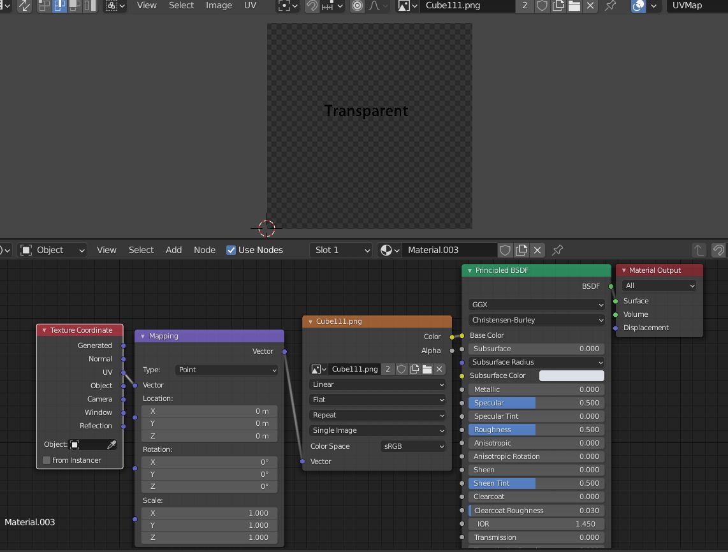Toggle fake user shield for image in header

542,6
